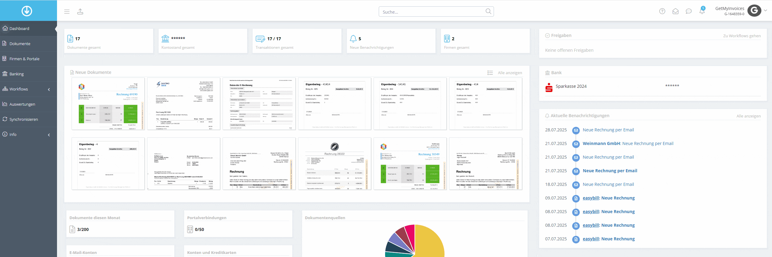Open the notification bell with badge
The height and width of the screenshot is (257, 772).
click(702, 10)
